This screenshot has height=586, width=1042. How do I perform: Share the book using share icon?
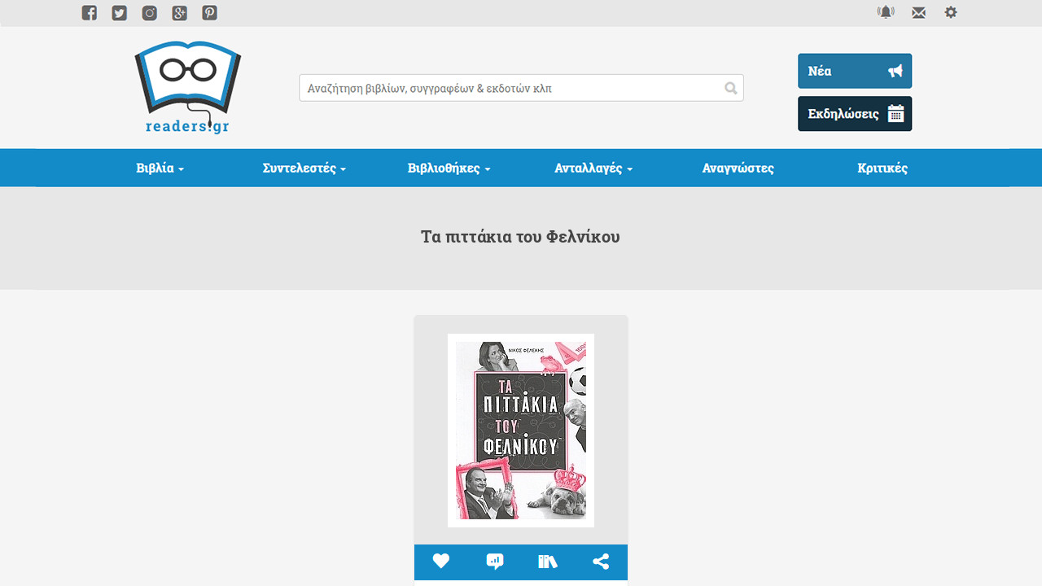point(601,562)
